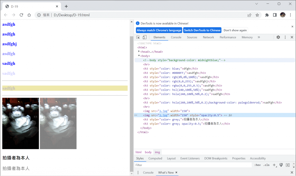Close the What's New drawer tab

tap(176, 173)
